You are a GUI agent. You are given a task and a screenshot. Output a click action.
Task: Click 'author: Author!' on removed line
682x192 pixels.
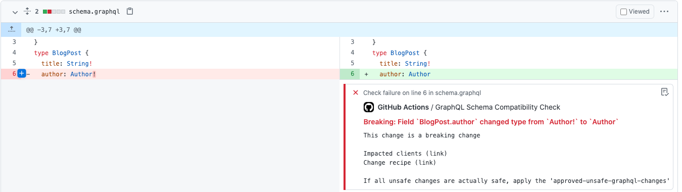69,74
